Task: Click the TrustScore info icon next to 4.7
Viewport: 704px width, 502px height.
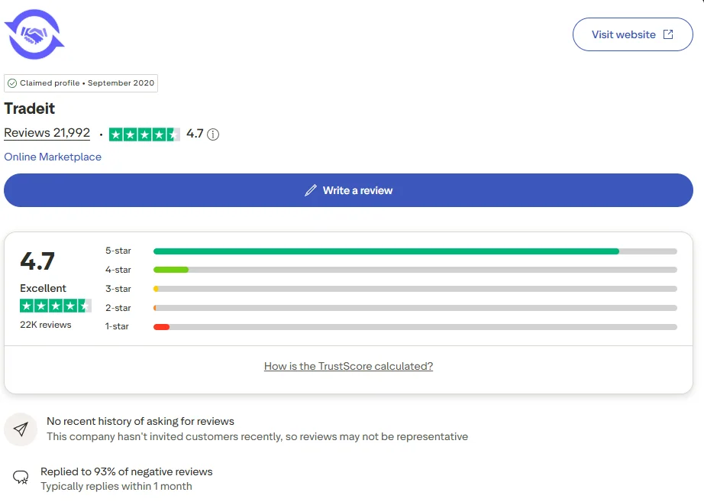Action: 213,134
